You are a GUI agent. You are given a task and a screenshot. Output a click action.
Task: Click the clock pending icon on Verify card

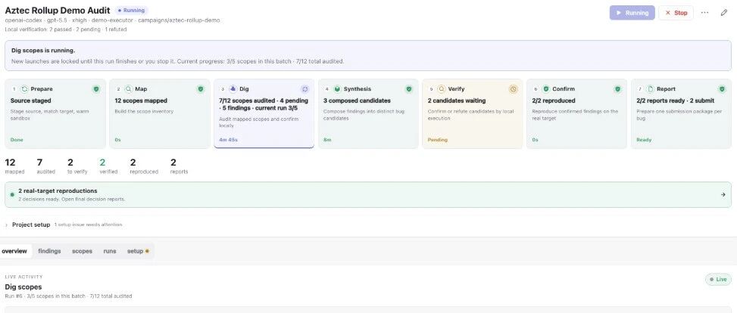tap(514, 88)
